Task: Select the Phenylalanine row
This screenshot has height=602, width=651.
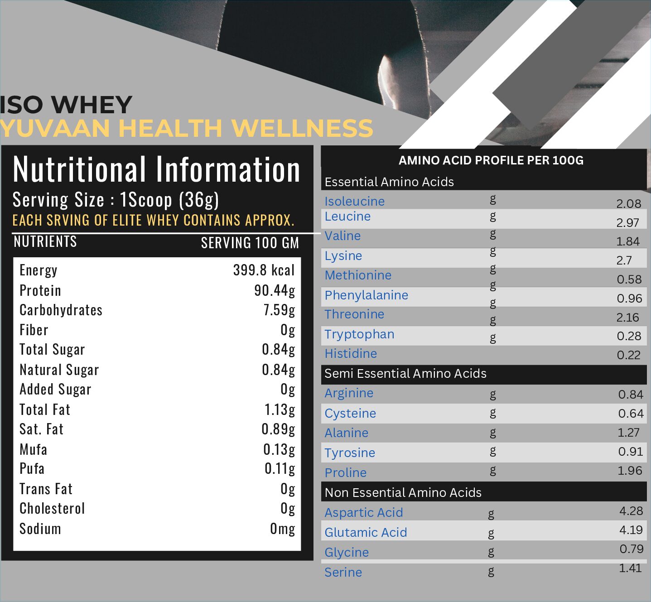Action: click(483, 296)
